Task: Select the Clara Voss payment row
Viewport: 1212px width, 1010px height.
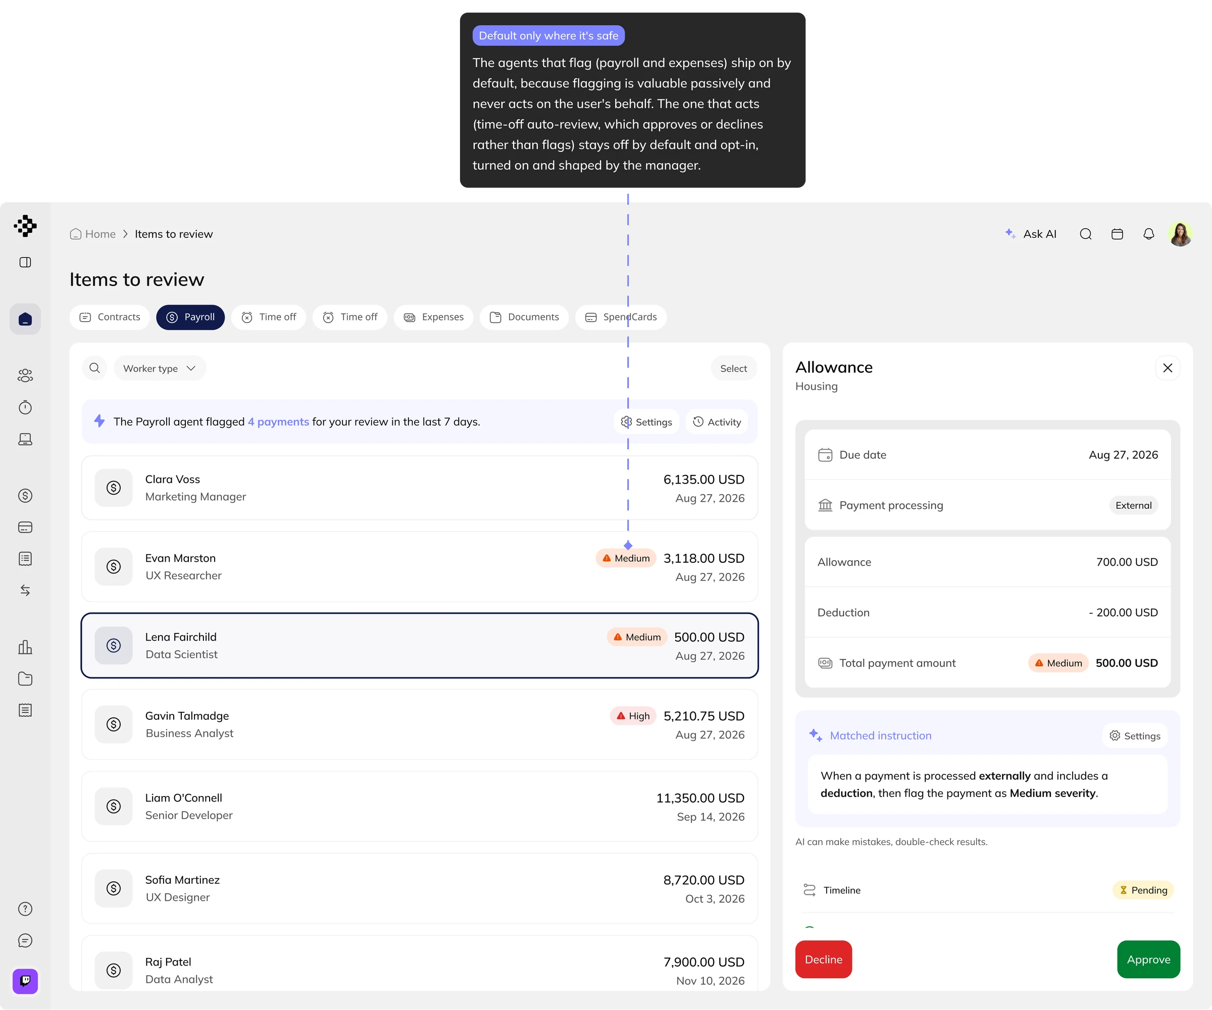Action: click(420, 488)
